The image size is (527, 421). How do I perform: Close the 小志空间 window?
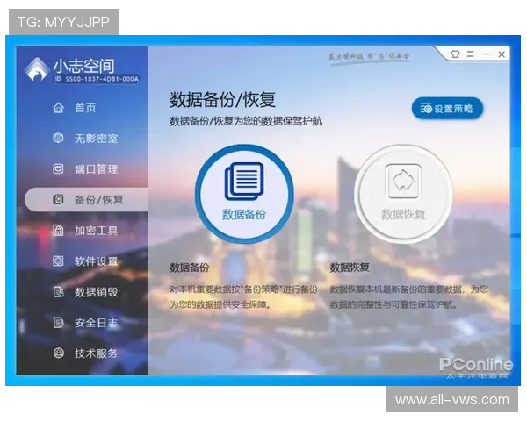point(502,54)
